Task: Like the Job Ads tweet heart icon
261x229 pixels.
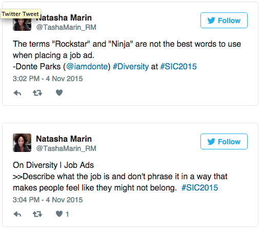Action: coord(59,214)
